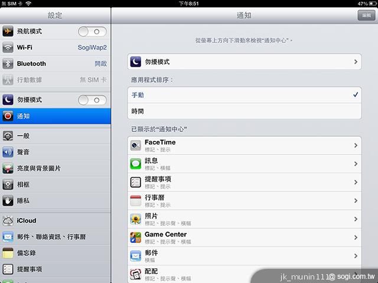The width and height of the screenshot is (378, 283).
Task: Toggle the 飛航模式 airplane mode switch
Action: (x=92, y=31)
